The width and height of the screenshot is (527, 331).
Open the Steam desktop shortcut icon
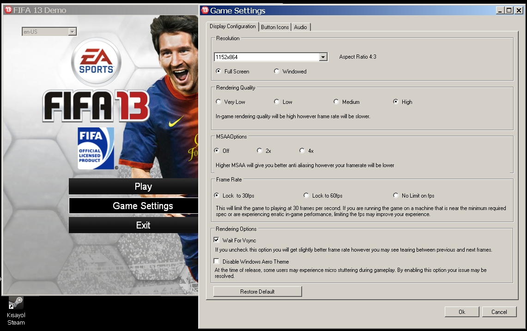(16, 302)
